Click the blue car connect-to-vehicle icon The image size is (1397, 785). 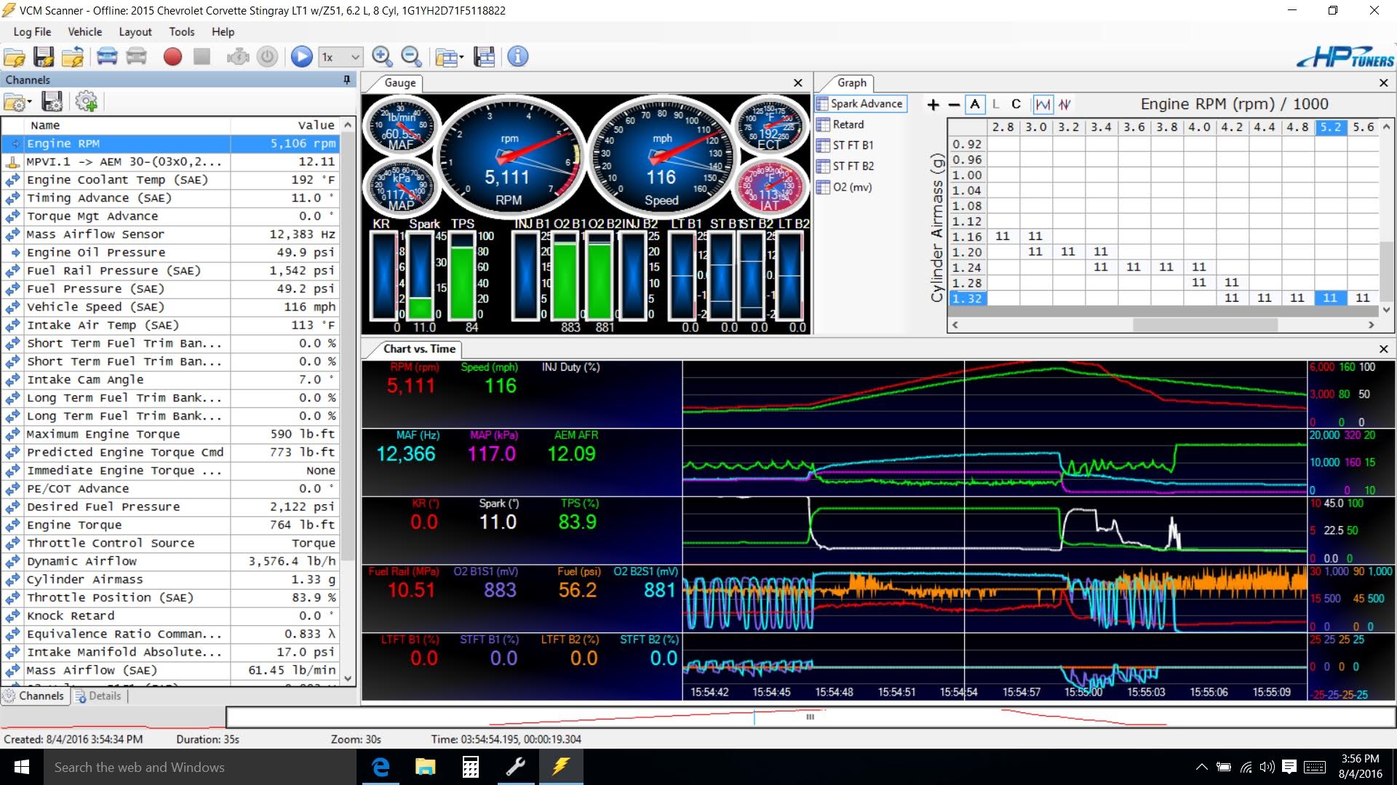(107, 57)
